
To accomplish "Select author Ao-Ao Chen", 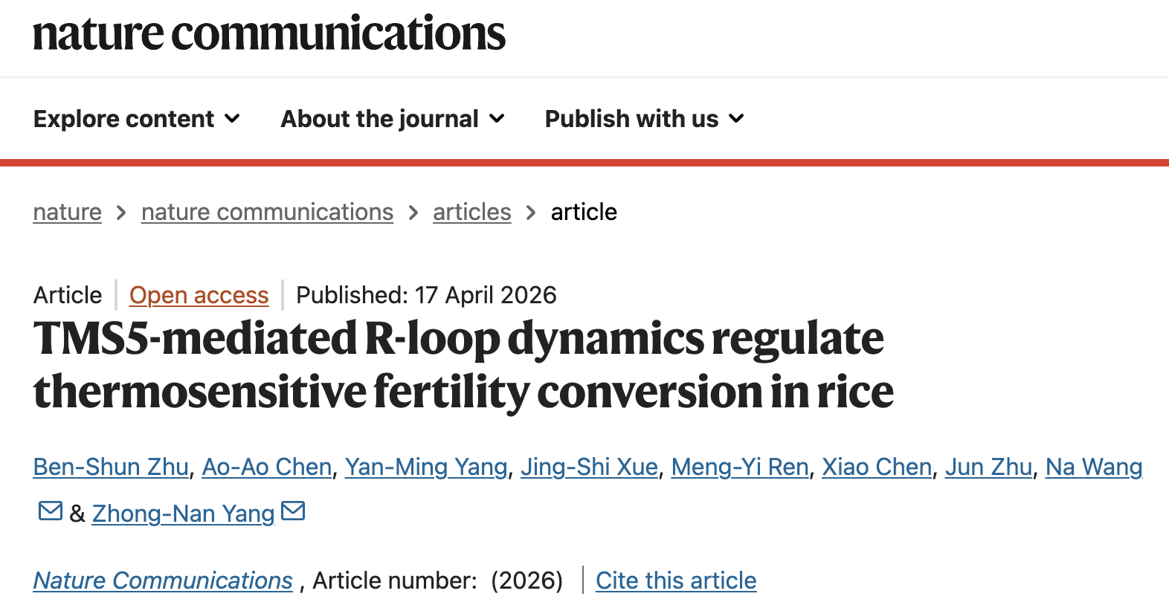I will click(x=267, y=467).
